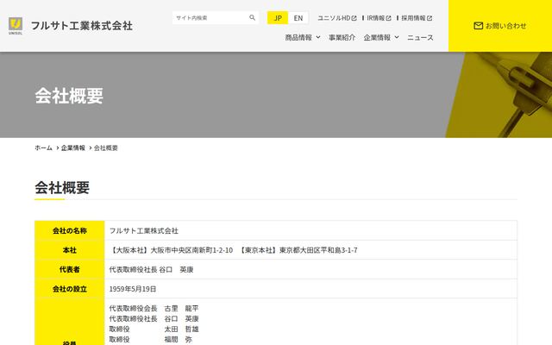The height and width of the screenshot is (345, 552).
Task: Click the 会社の設立 table header cell
Action: pos(70,289)
